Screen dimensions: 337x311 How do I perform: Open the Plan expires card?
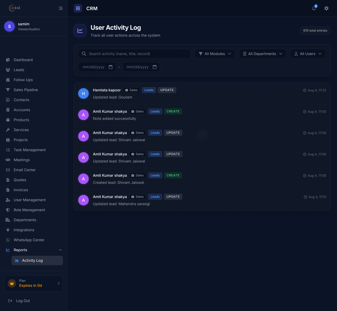pyautogui.click(x=33, y=283)
